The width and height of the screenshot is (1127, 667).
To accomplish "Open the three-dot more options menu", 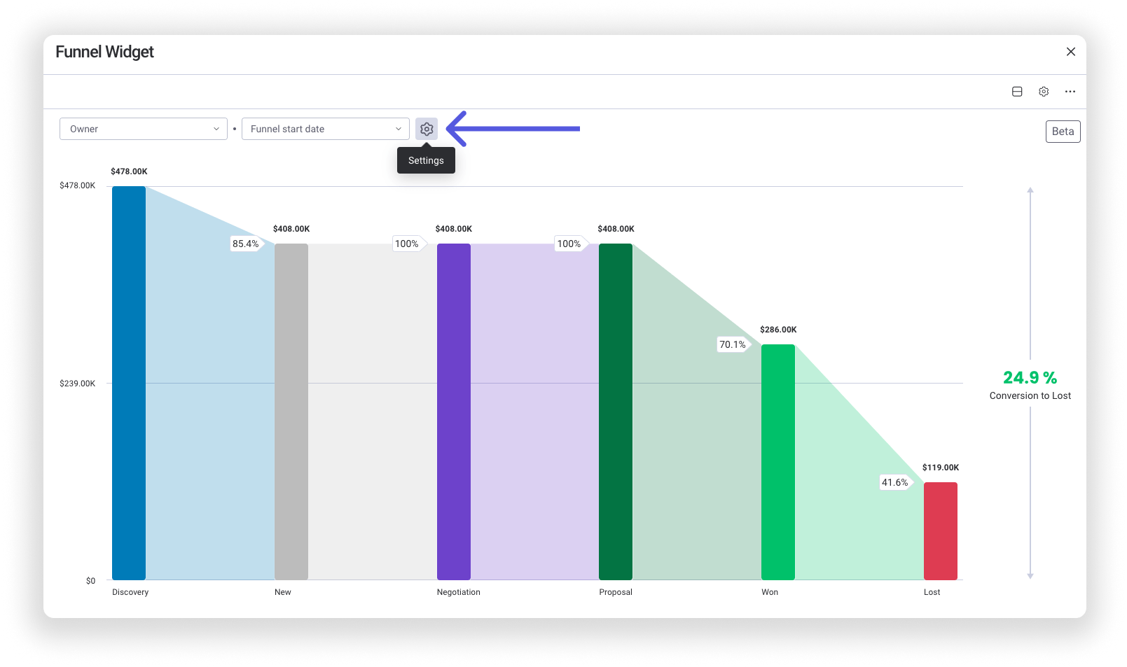I will click(x=1070, y=91).
